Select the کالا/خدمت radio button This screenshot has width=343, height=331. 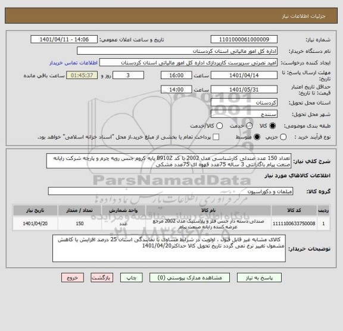pyautogui.click(x=219, y=126)
